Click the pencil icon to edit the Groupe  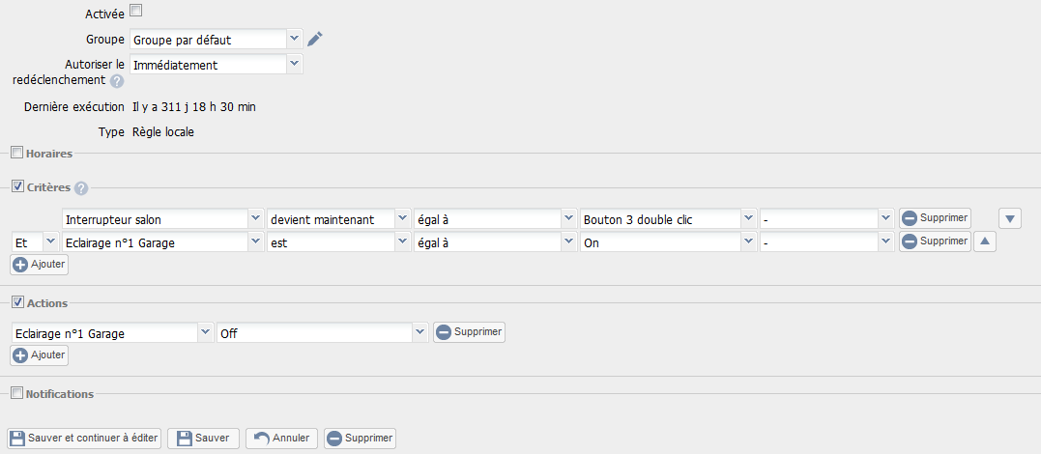point(315,40)
